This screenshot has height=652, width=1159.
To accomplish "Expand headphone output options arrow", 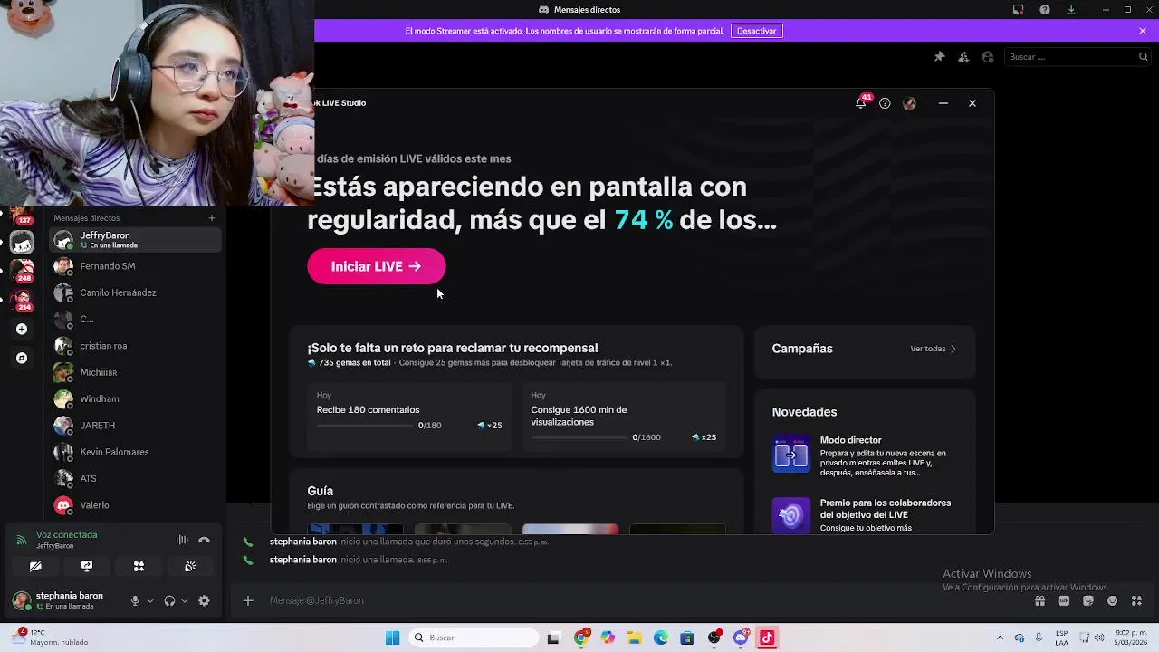I will (x=185, y=600).
